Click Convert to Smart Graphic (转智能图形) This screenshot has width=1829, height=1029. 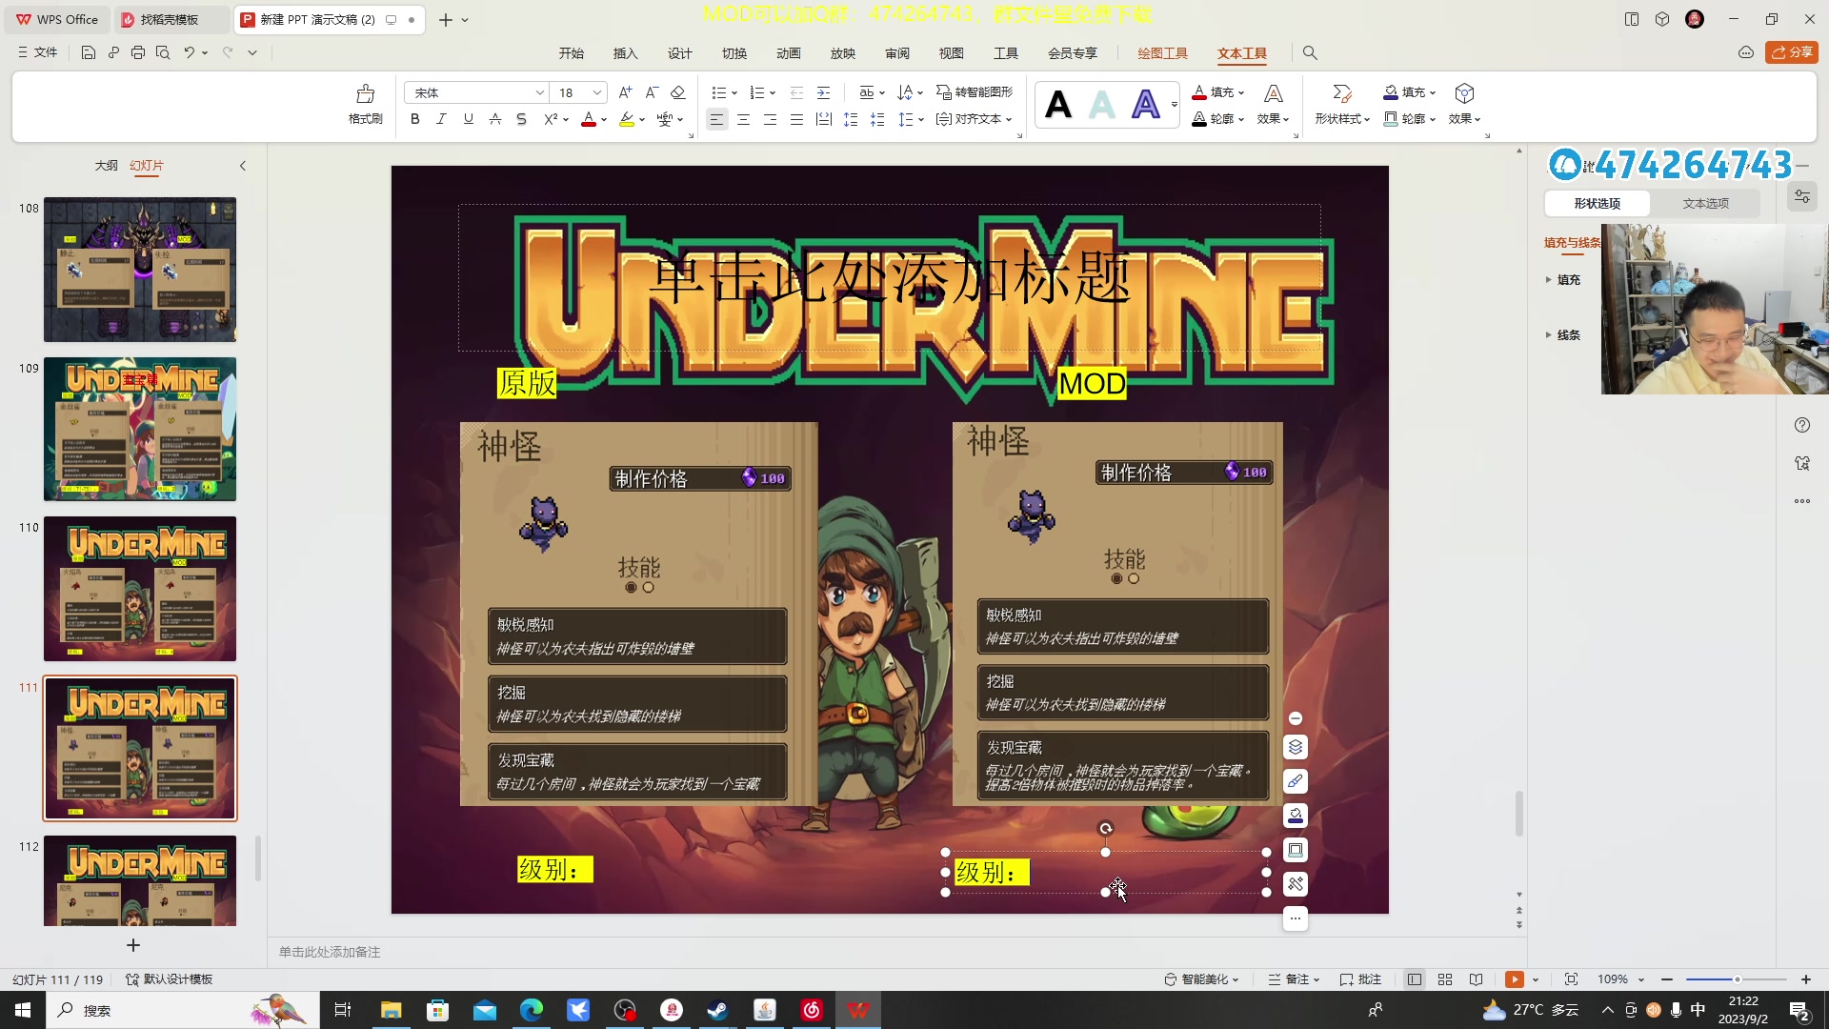[975, 92]
